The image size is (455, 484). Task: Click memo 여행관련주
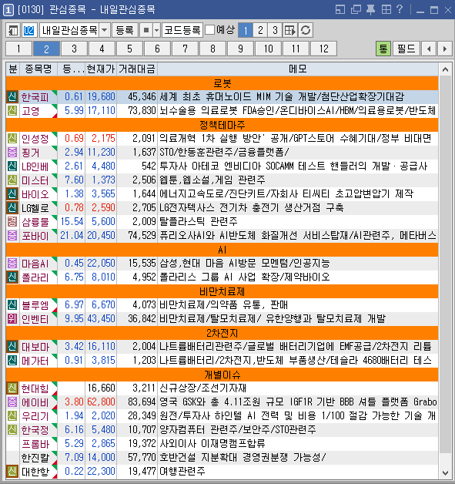182,472
